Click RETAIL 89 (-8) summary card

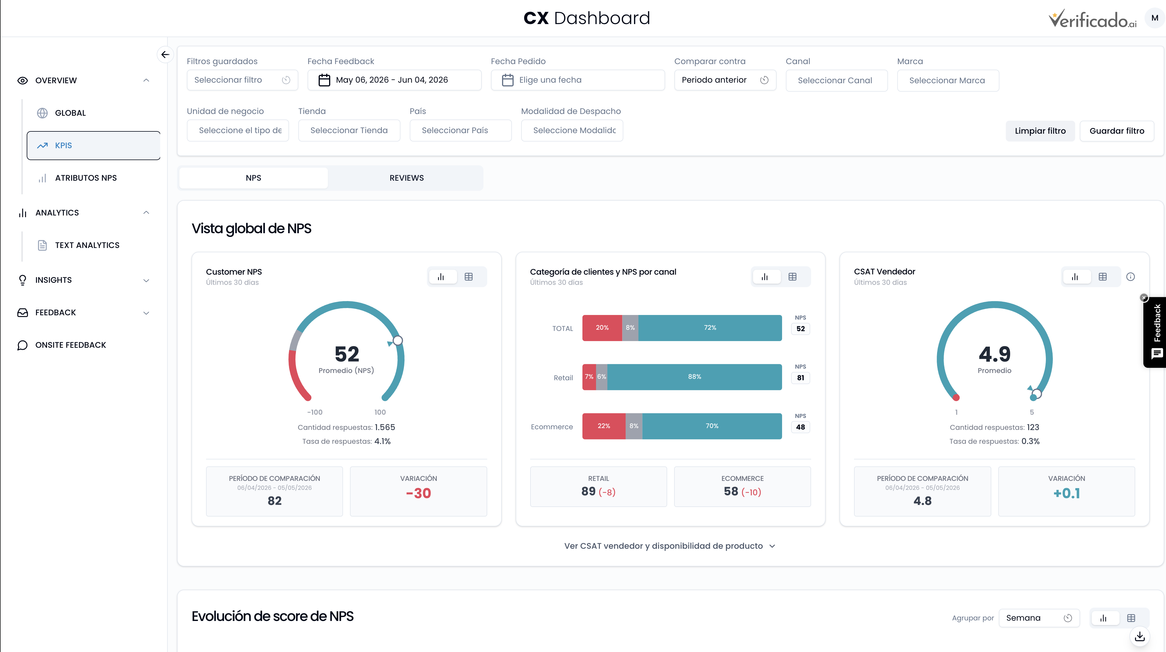pos(598,487)
